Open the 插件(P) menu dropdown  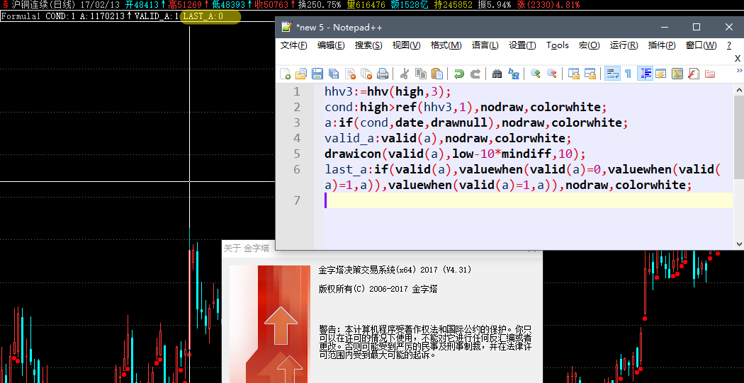[x=662, y=45]
